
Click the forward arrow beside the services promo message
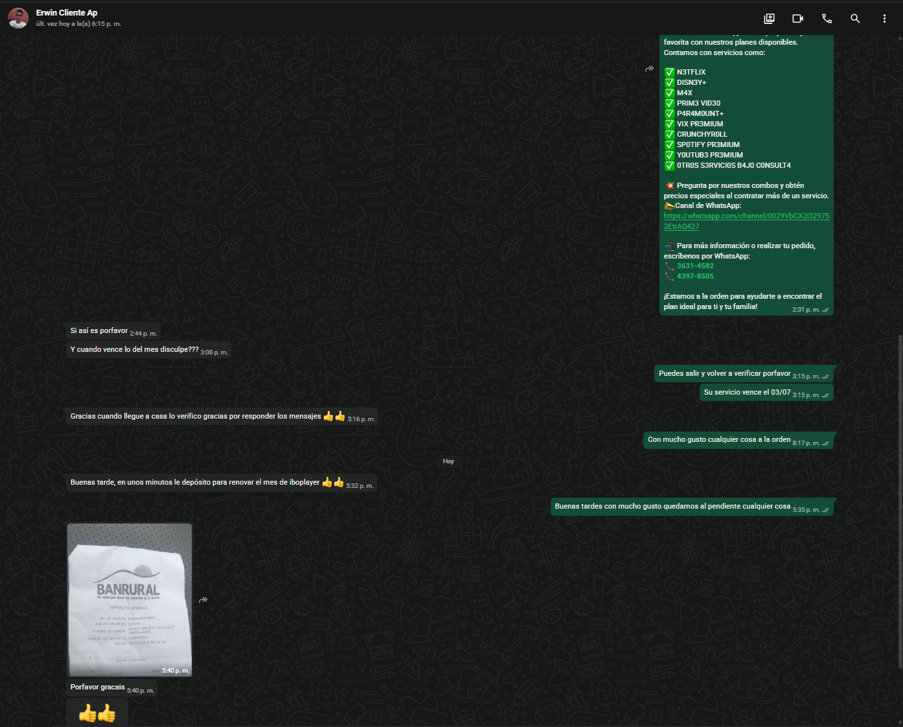coord(649,69)
